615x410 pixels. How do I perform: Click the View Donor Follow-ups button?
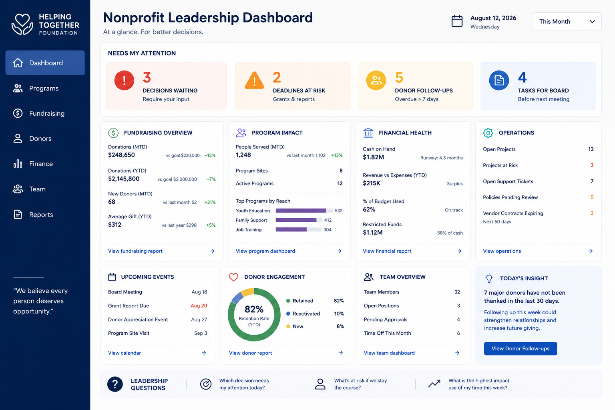pyautogui.click(x=520, y=348)
